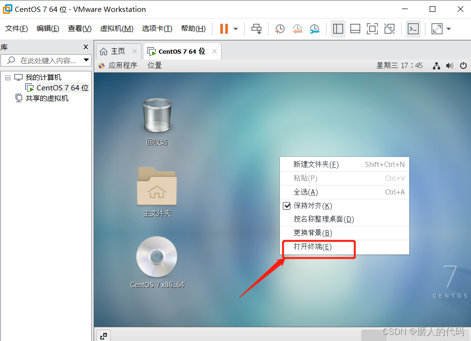Open the guest sound volume icon
The width and height of the screenshot is (471, 341).
click(450, 66)
